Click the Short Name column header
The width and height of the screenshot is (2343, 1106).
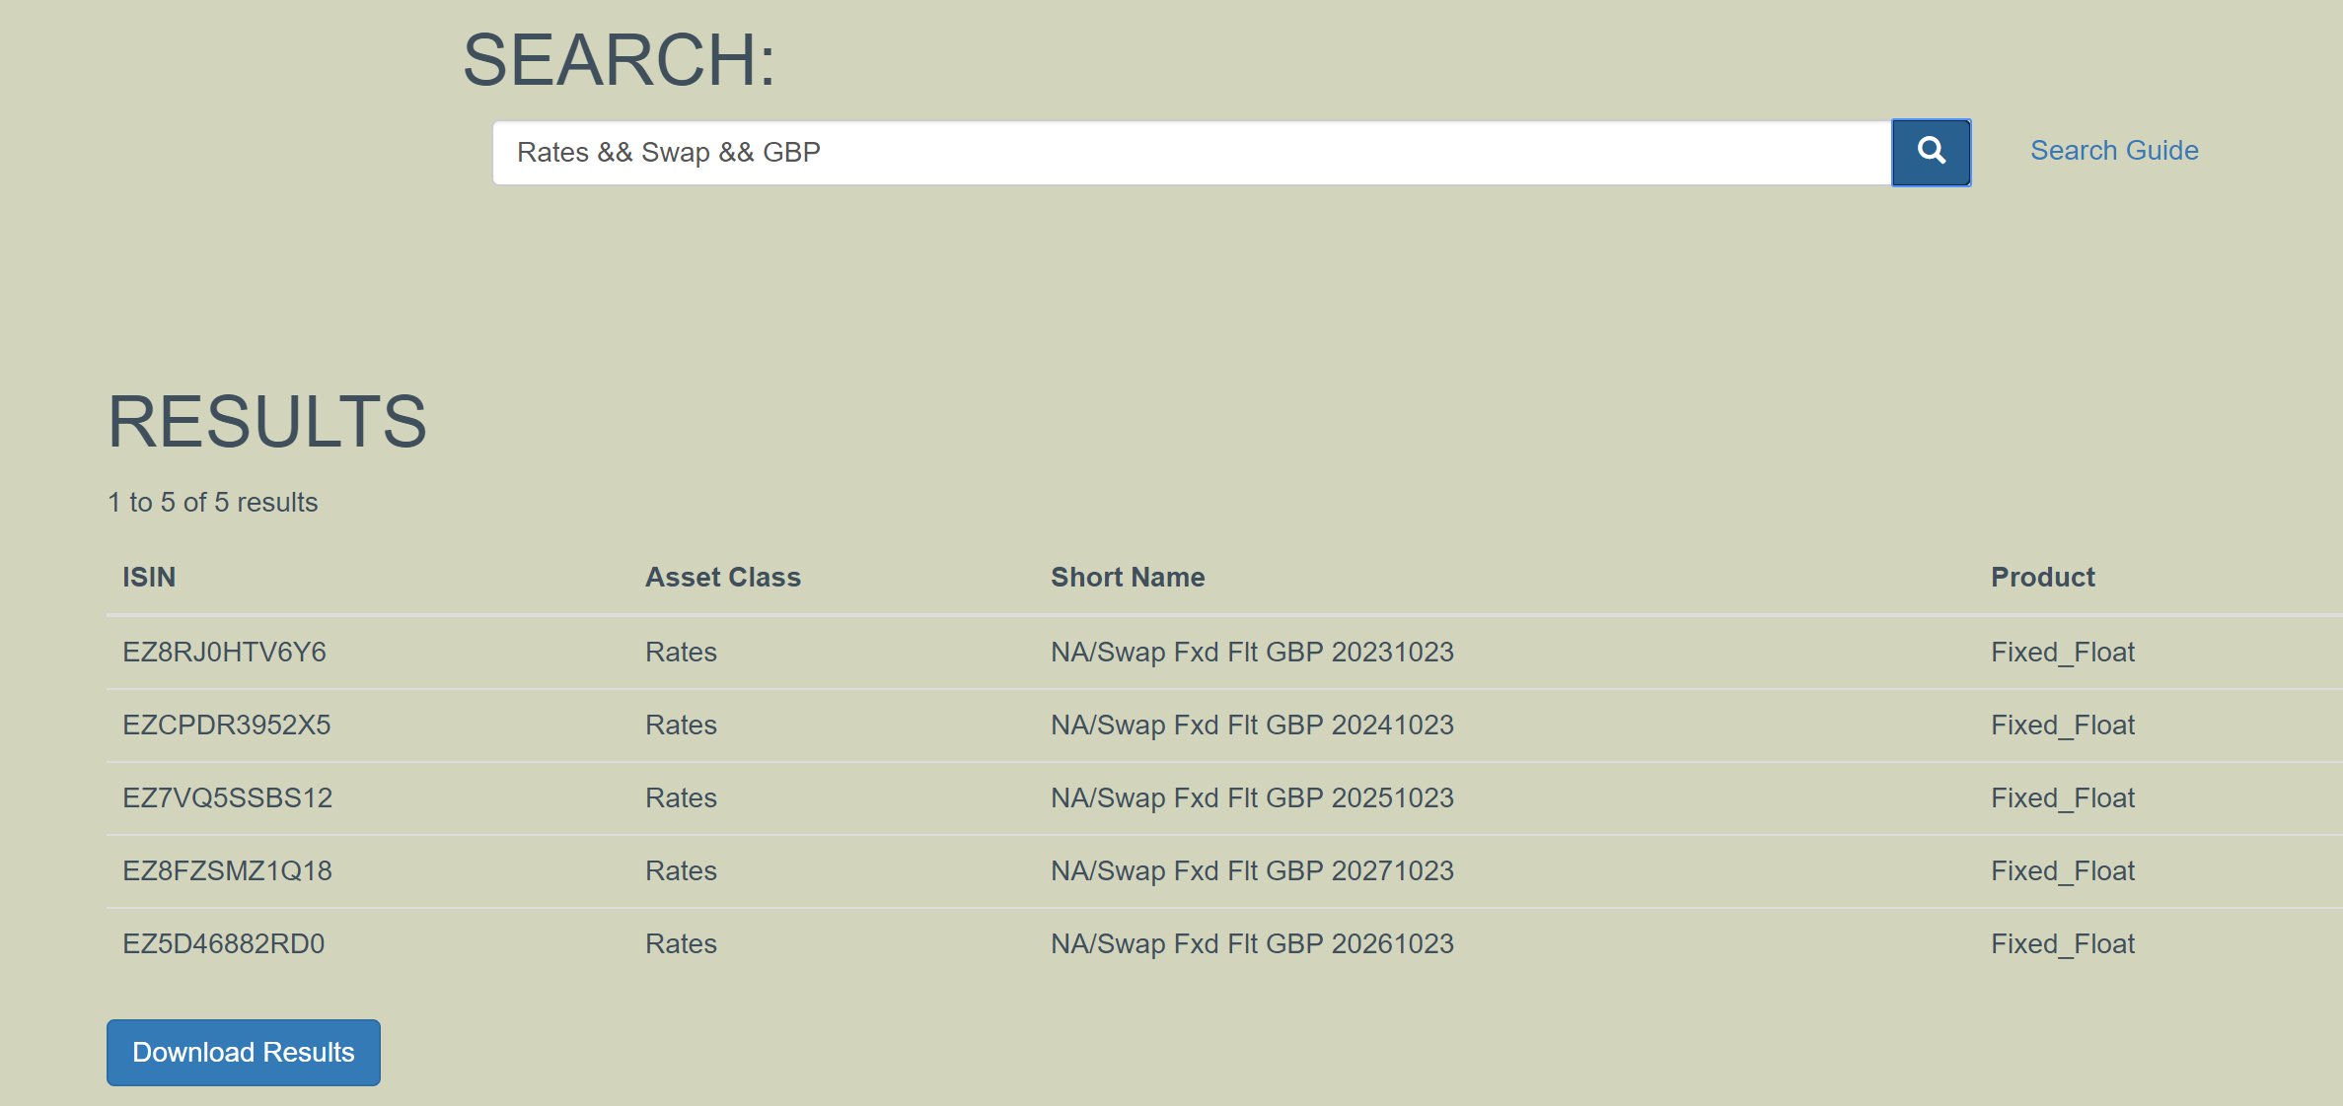(1128, 577)
